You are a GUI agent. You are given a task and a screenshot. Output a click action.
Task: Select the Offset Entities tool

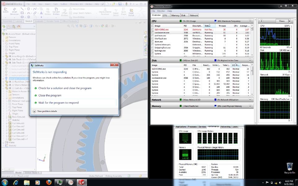click(65, 13)
